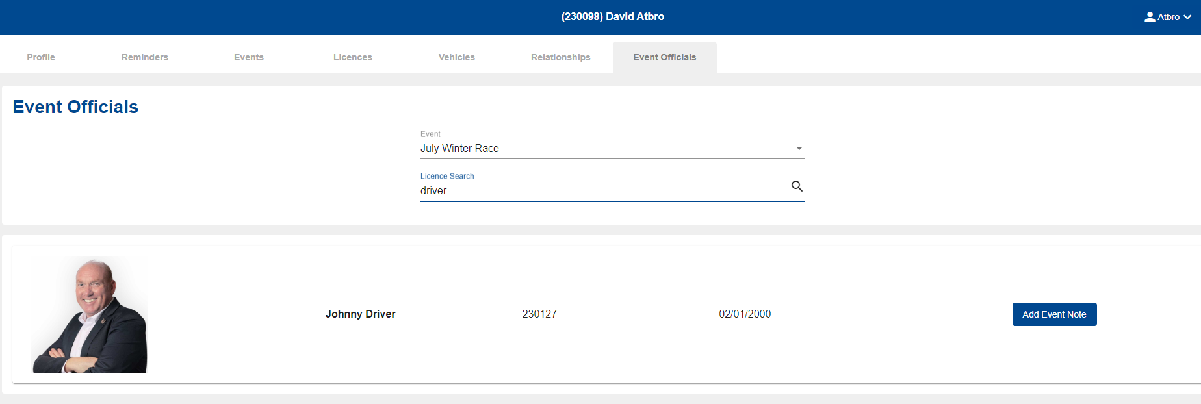This screenshot has height=404, width=1201.
Task: Open the Vehicles tab
Action: tap(457, 57)
